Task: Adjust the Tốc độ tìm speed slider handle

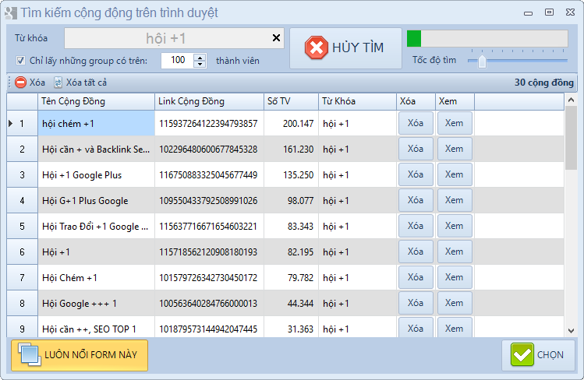Action: click(x=482, y=62)
